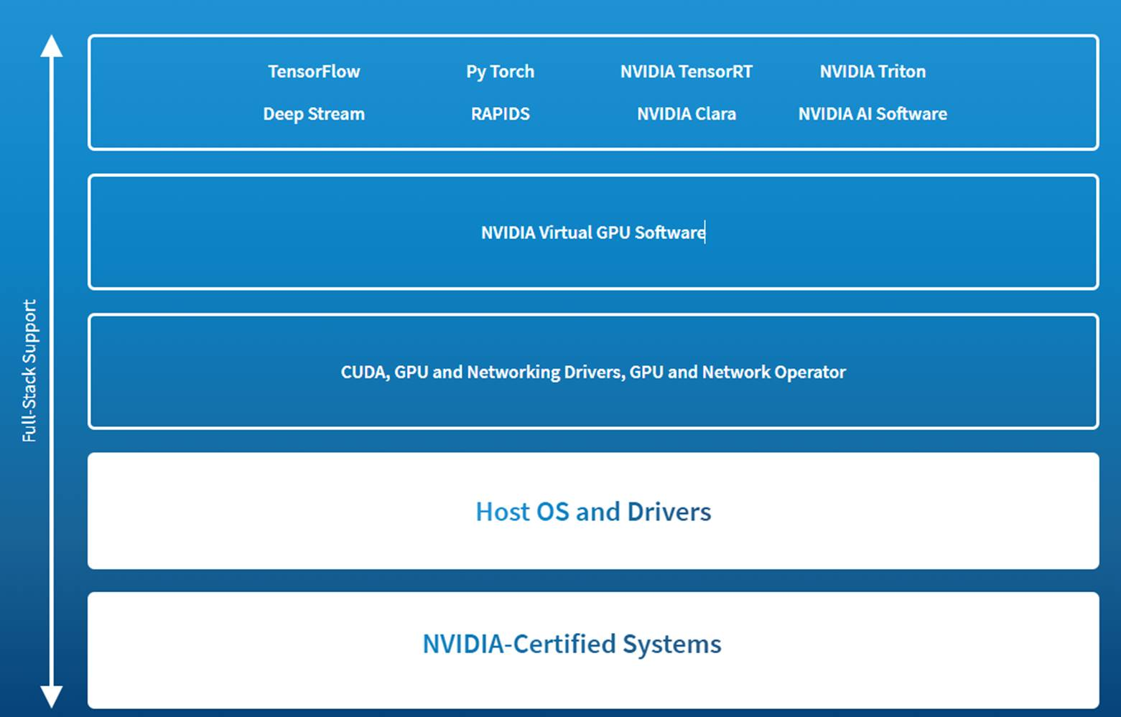The width and height of the screenshot is (1121, 717).
Task: Select the RAPIDS text
Action: [x=501, y=114]
